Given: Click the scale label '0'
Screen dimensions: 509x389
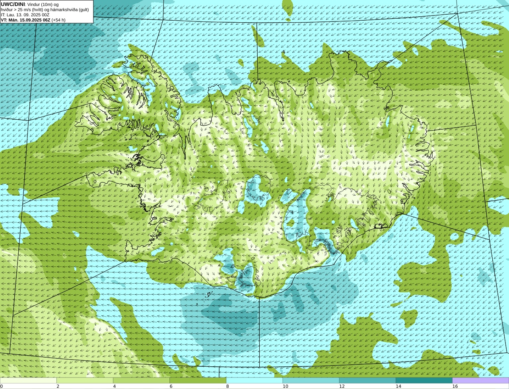Looking at the screenshot, I should pyautogui.click(x=1, y=386).
